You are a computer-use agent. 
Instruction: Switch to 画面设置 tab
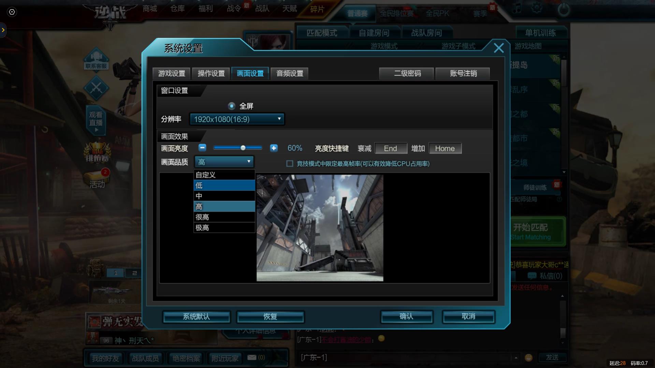click(250, 73)
